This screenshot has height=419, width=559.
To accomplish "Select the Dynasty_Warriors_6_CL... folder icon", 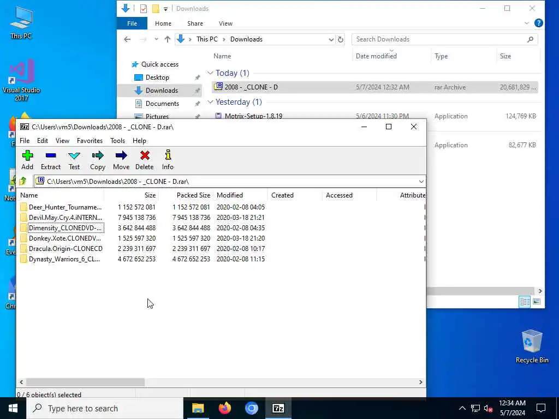I will point(23,259).
